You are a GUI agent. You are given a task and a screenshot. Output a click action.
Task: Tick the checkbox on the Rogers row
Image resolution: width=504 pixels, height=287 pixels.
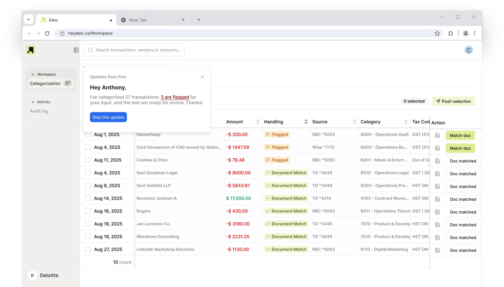pyautogui.click(x=88, y=211)
